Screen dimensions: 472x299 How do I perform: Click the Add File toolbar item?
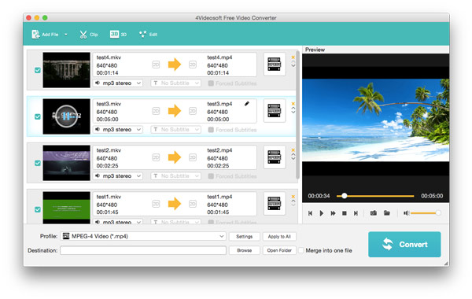pyautogui.click(x=45, y=35)
